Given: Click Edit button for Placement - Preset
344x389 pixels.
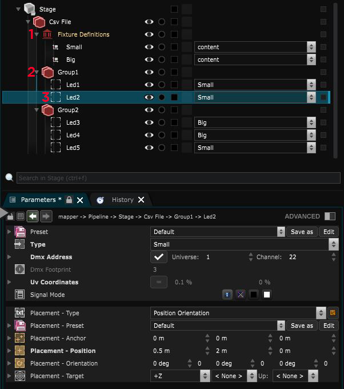Looking at the screenshot, I should tap(328, 326).
